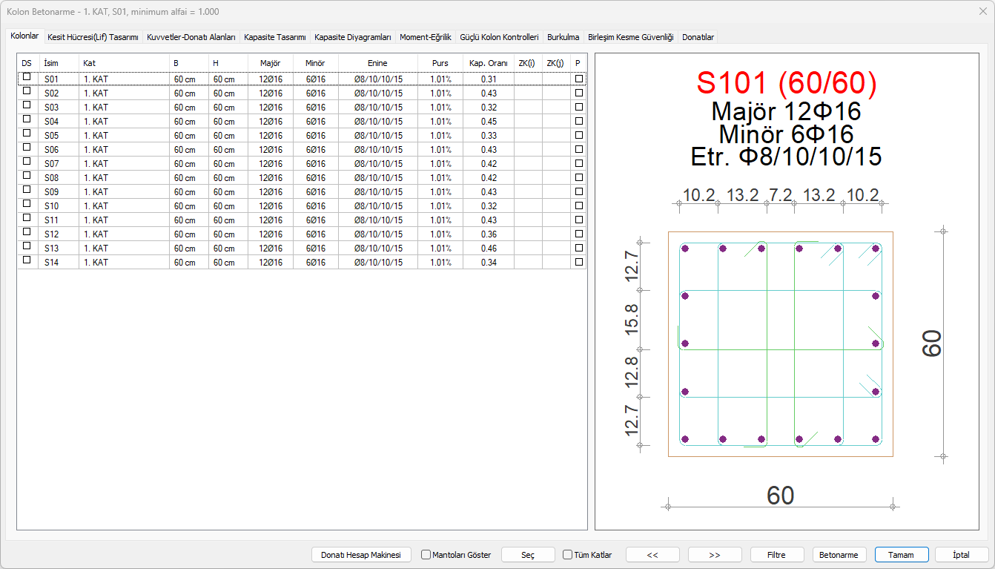
Task: Go to previous column with << button
Action: tap(652, 555)
